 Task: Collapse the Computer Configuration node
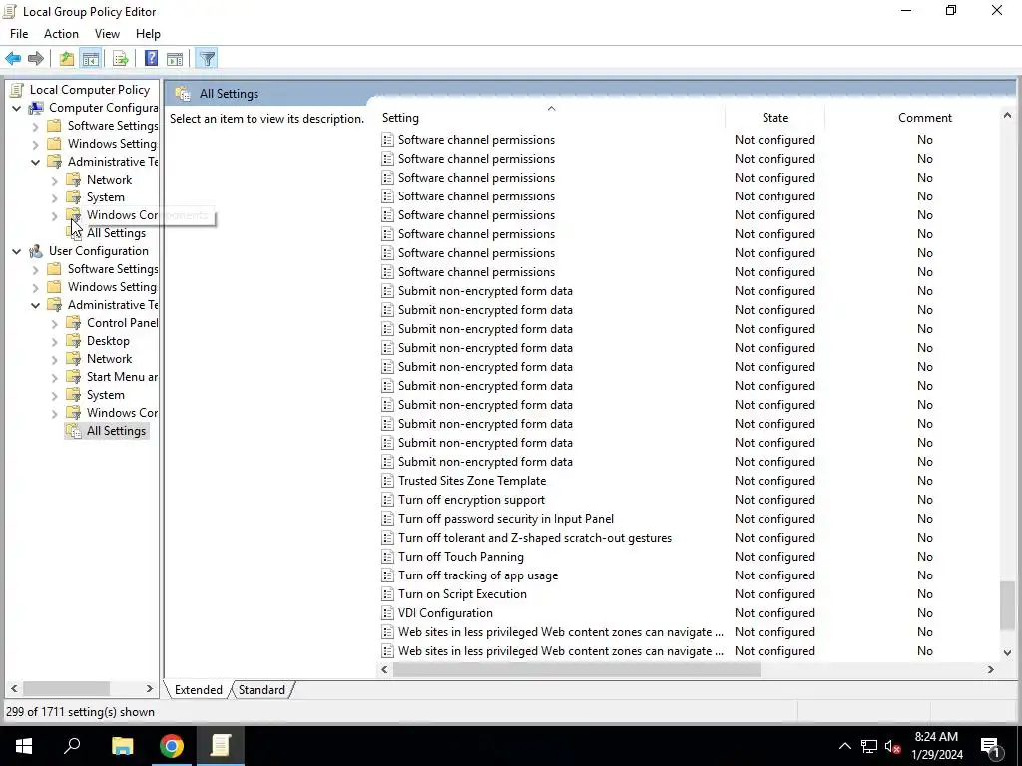tap(16, 108)
